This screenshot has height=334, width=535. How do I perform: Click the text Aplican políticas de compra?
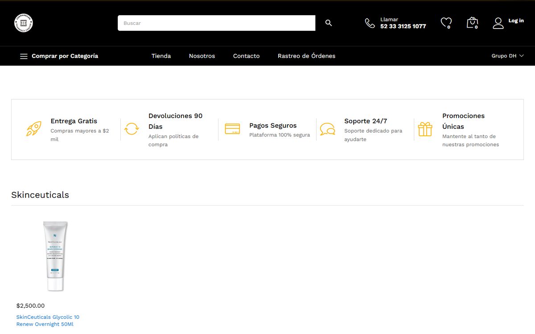point(173,140)
